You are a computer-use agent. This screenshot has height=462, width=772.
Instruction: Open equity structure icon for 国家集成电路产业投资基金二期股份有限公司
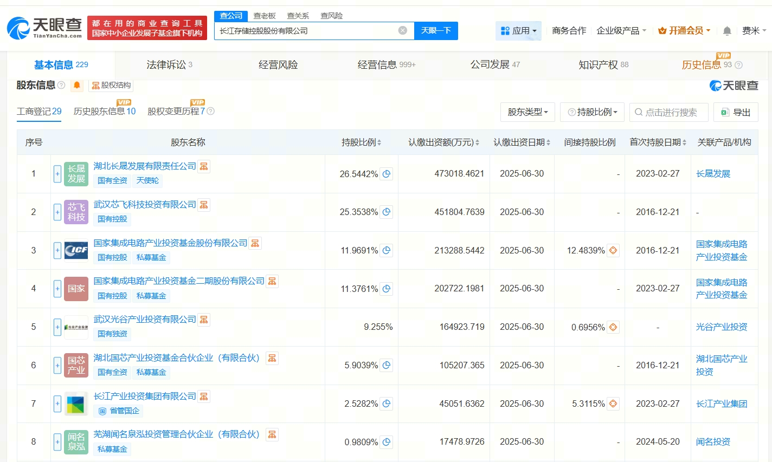point(272,281)
